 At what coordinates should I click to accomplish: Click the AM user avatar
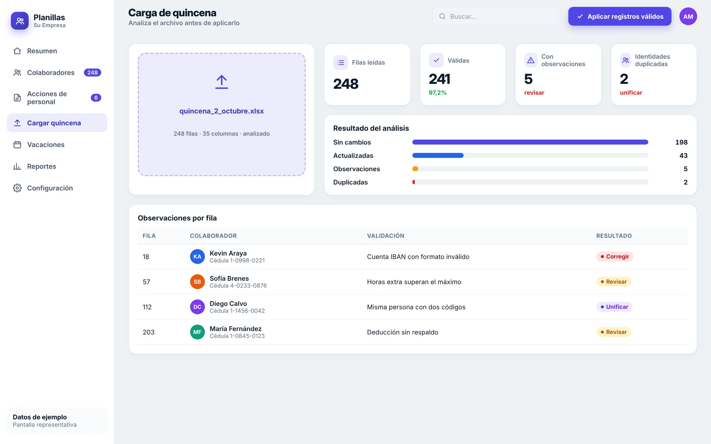[x=688, y=17]
